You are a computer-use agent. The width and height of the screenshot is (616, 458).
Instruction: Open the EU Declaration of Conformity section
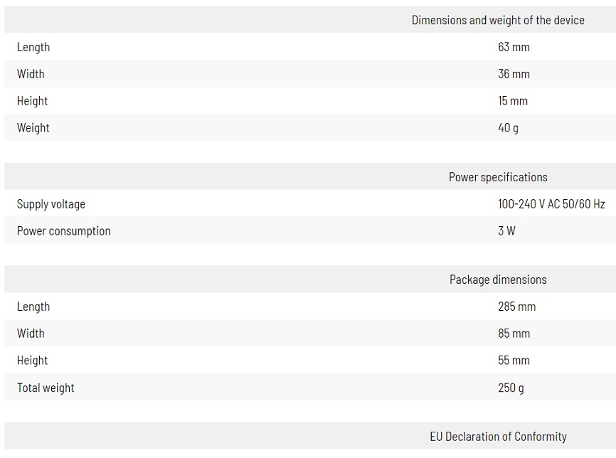[x=498, y=437]
